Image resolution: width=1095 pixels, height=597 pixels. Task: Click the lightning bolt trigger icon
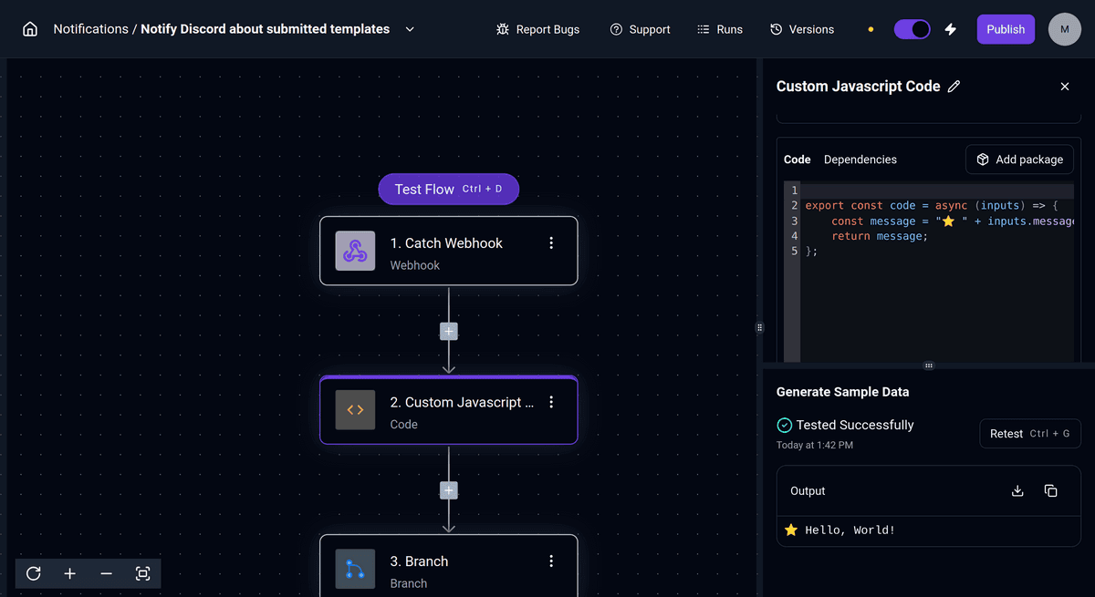951,29
